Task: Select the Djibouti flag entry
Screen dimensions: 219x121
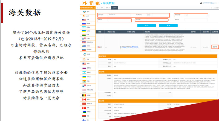Action: (84, 112)
